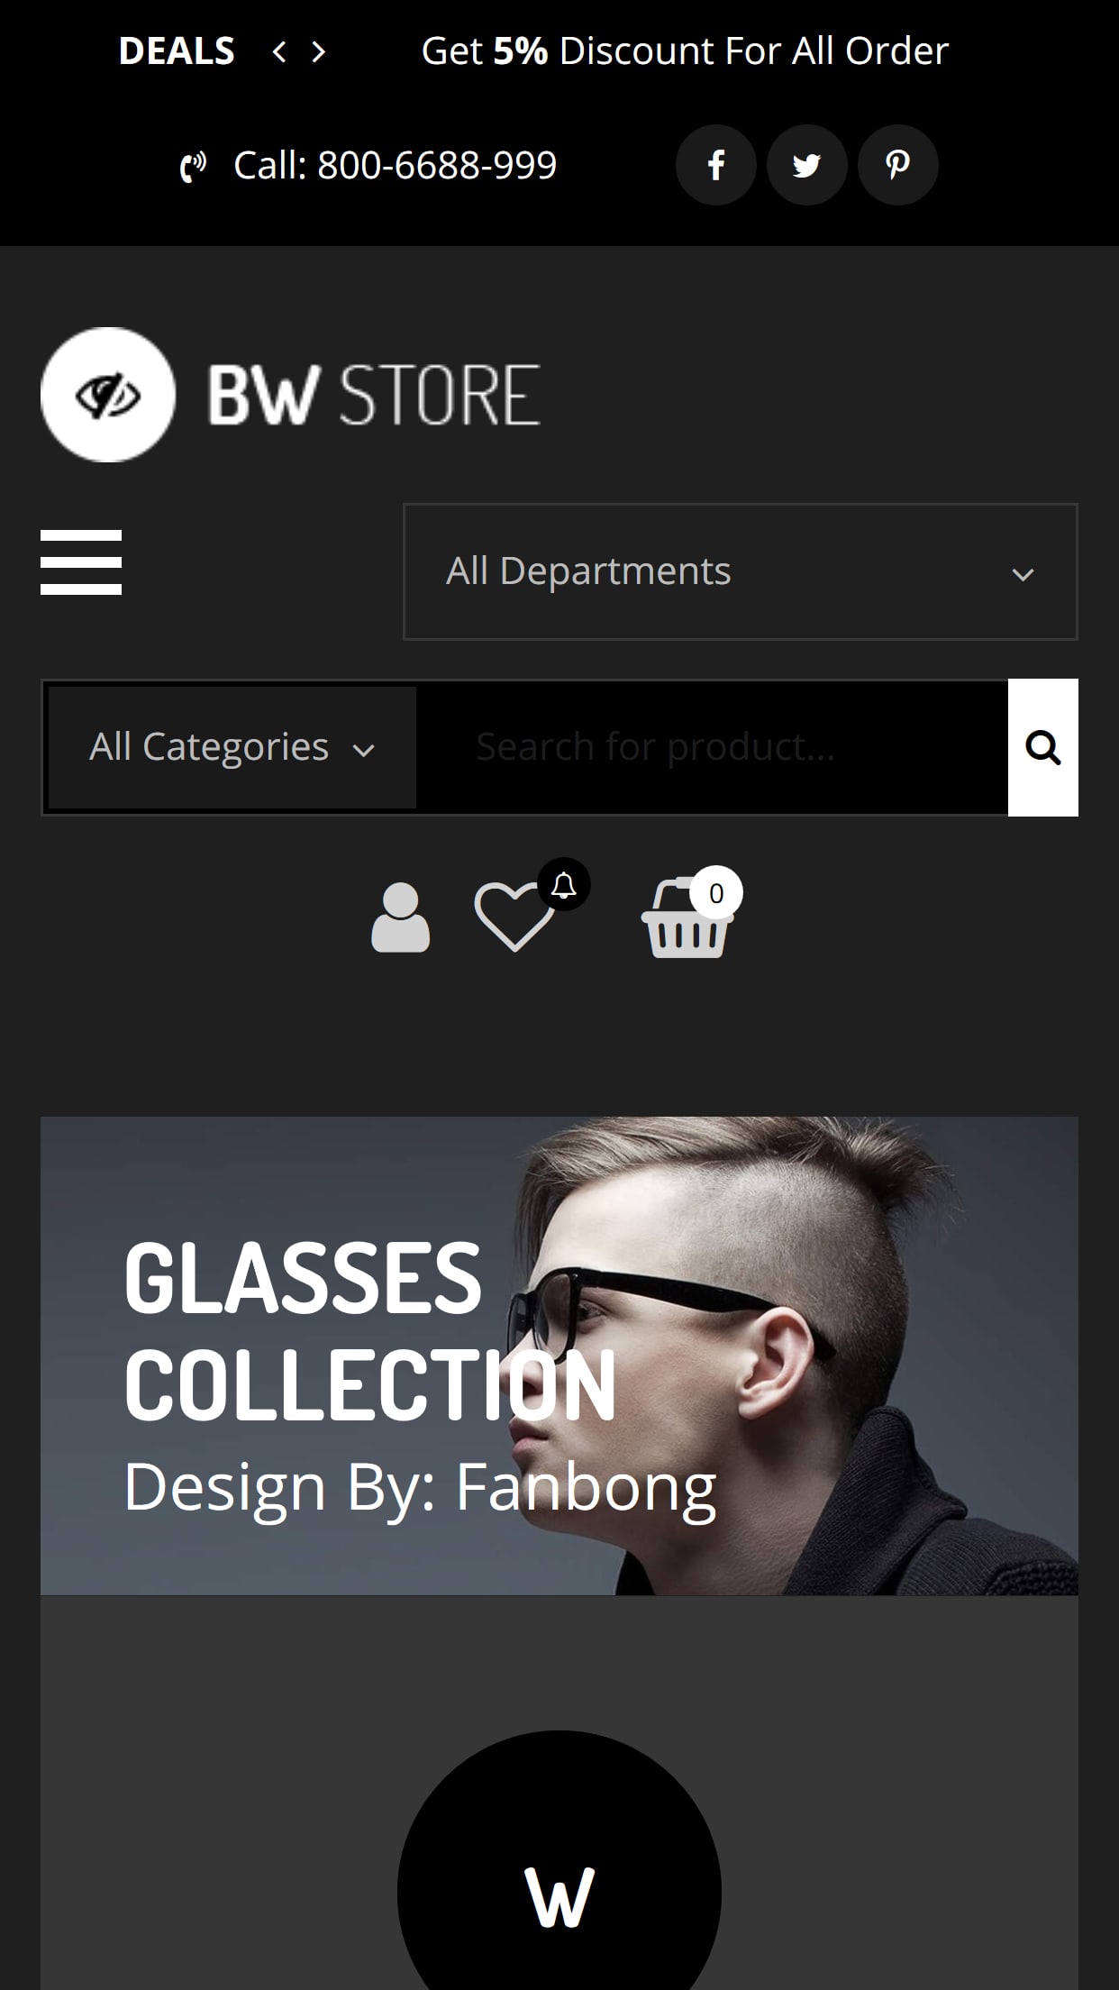Open the Pinterest social link

click(897, 165)
